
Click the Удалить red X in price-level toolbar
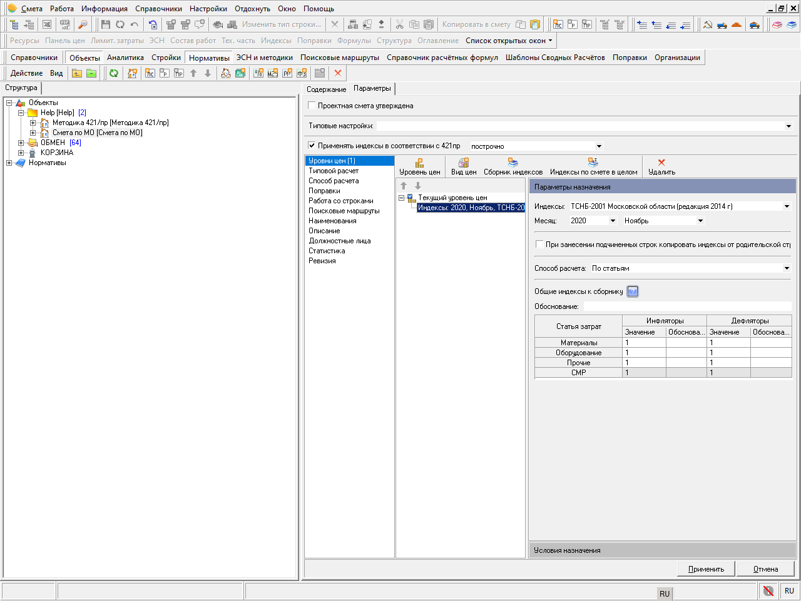coord(661,163)
